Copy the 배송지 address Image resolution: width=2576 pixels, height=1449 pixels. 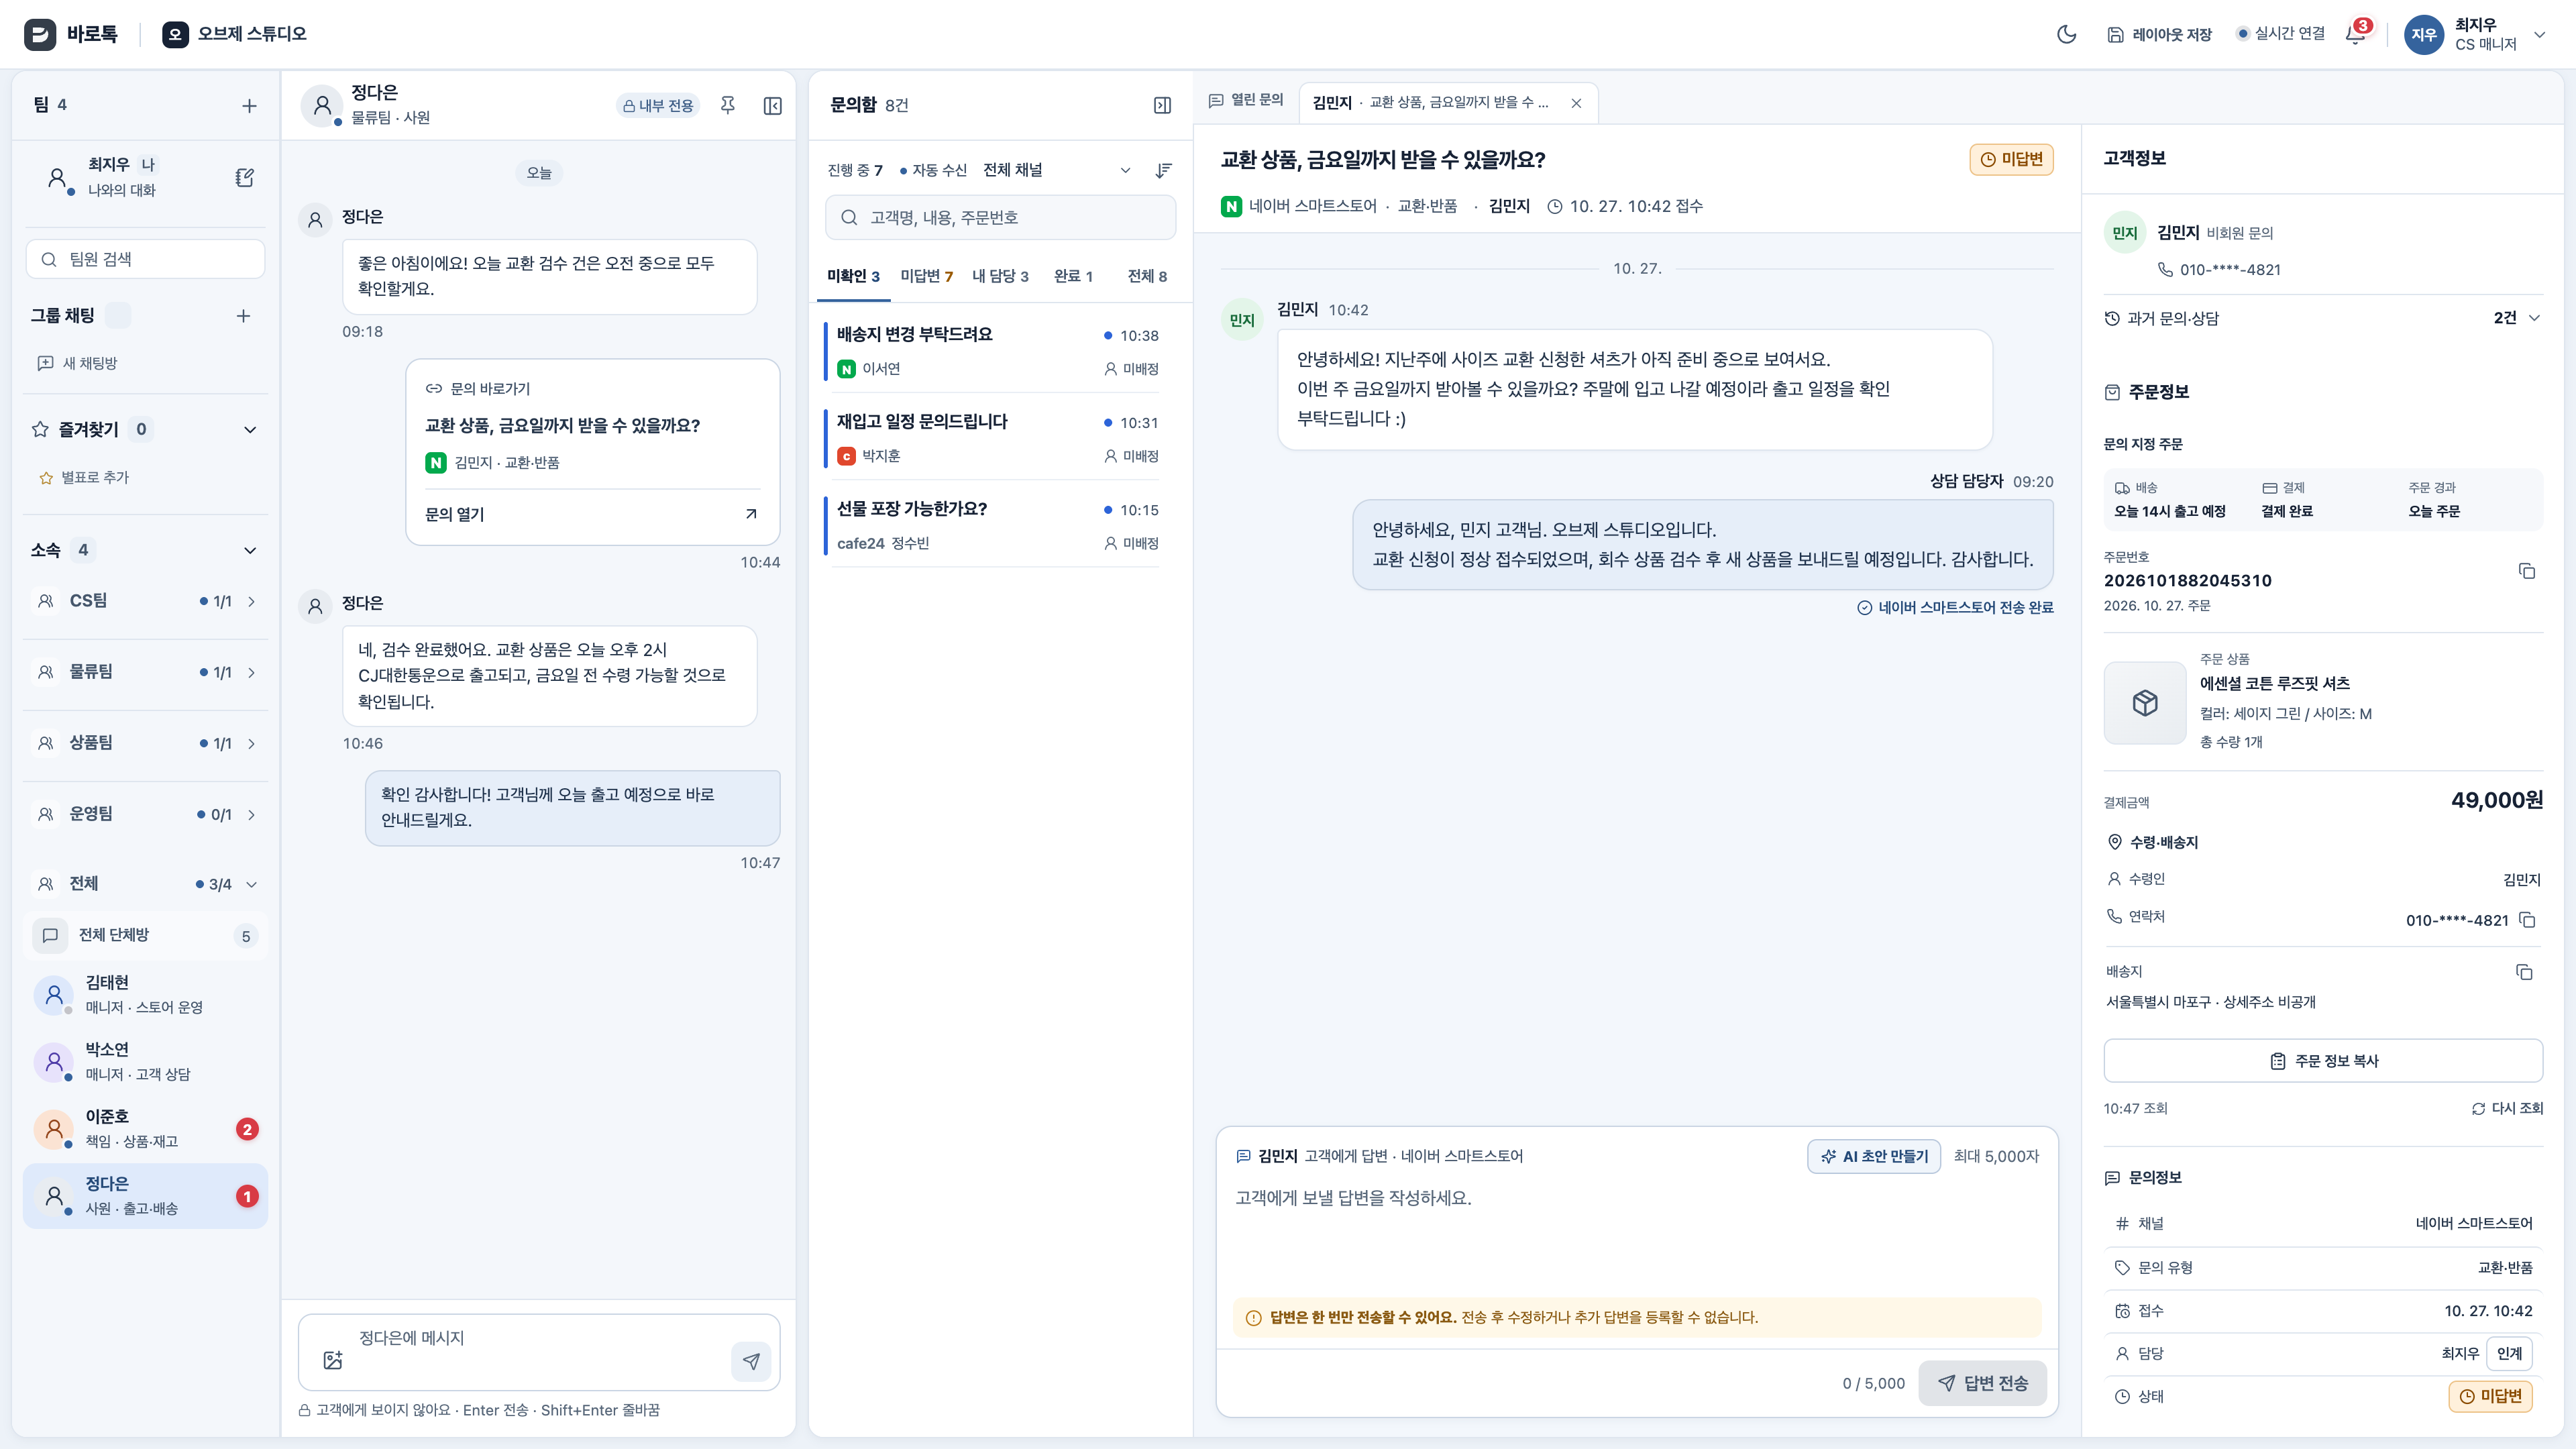click(x=2524, y=972)
